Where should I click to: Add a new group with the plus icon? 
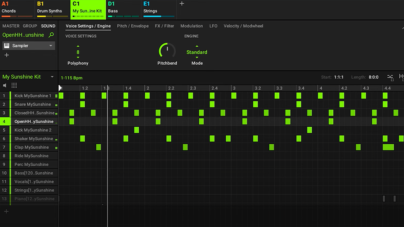point(182,3)
